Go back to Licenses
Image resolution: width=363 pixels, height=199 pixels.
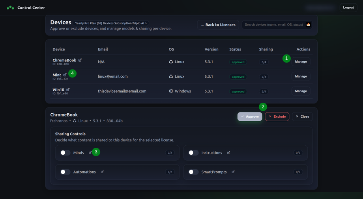[218, 25]
